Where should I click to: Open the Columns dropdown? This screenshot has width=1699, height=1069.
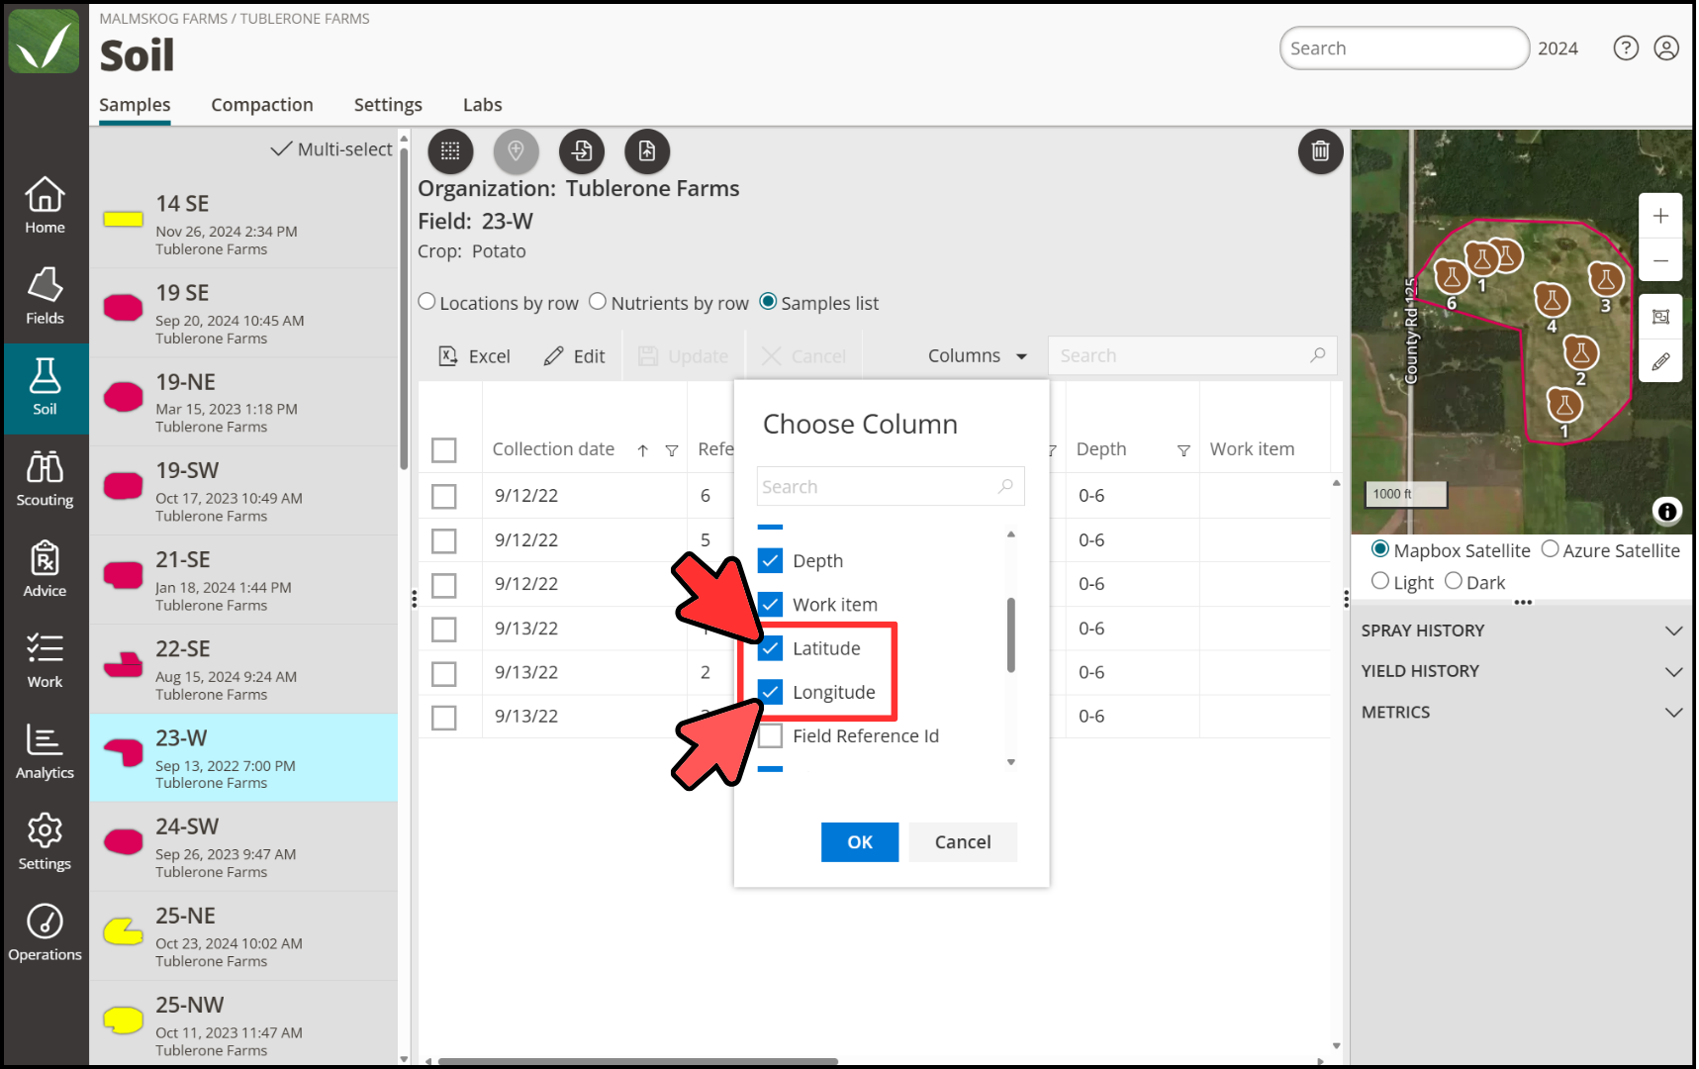(x=978, y=355)
